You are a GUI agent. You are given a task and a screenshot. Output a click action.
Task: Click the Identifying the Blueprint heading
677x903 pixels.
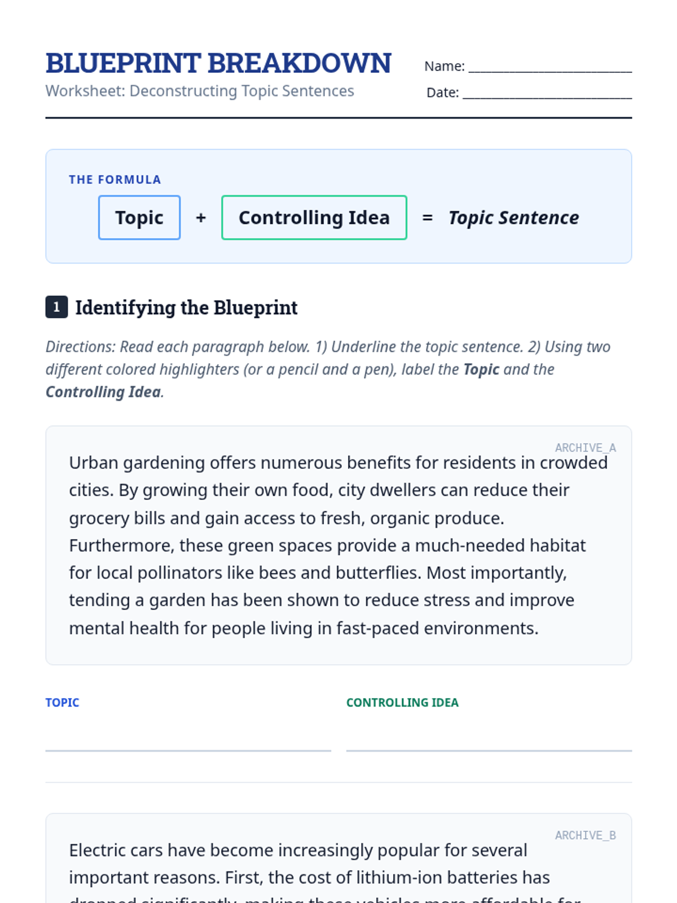[186, 308]
